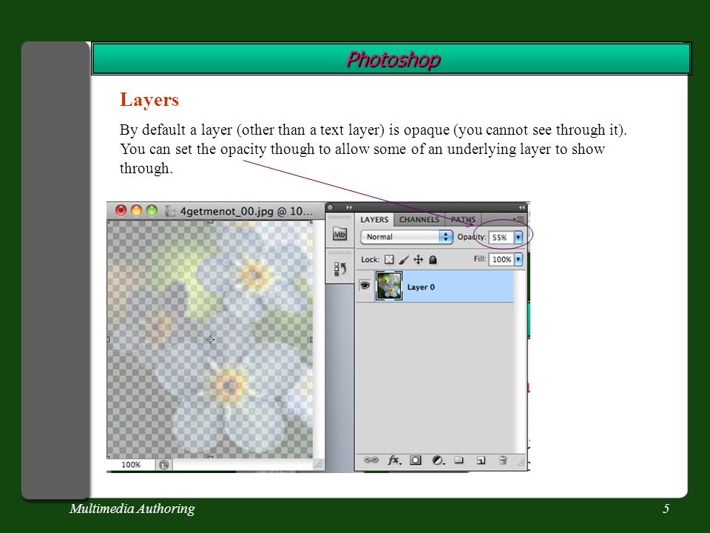Create a new layer
This screenshot has width=710, height=533.
click(481, 460)
